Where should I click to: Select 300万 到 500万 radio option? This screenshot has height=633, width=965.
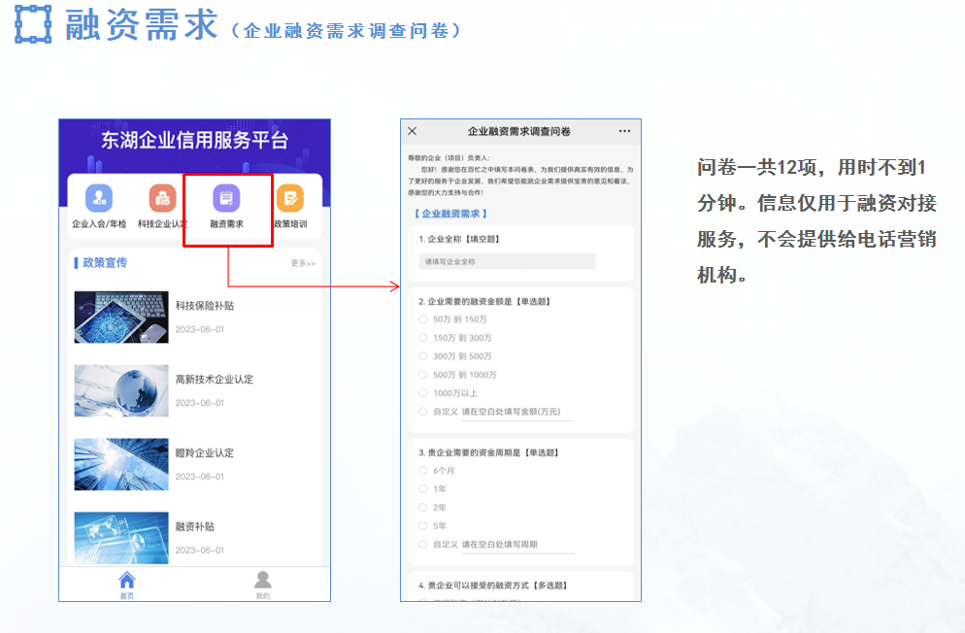(423, 356)
